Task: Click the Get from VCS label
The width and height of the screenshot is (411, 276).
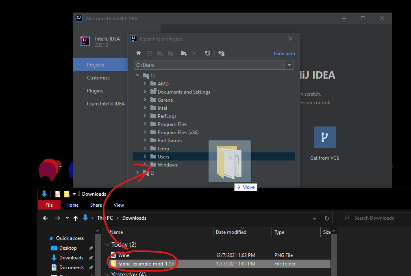Action: coord(324,158)
